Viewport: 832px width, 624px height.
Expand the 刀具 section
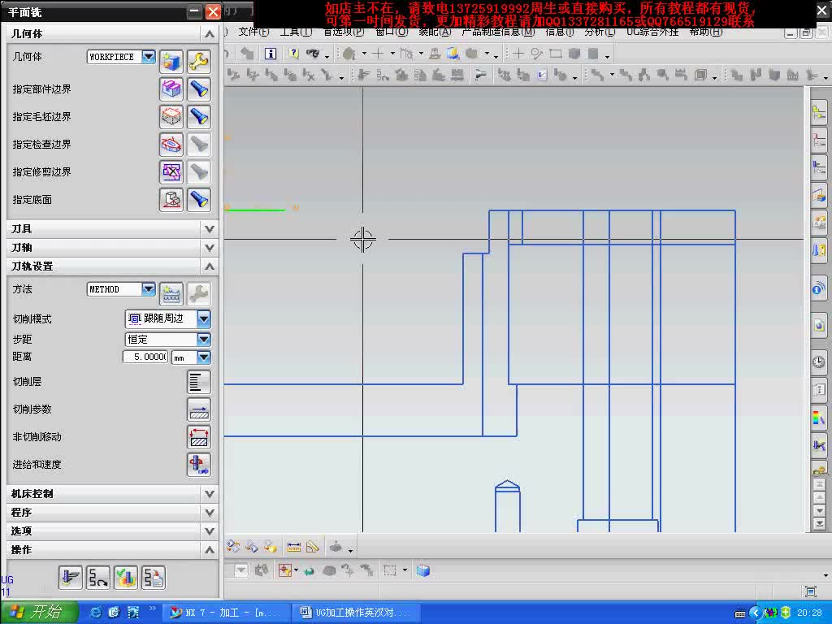coord(210,229)
